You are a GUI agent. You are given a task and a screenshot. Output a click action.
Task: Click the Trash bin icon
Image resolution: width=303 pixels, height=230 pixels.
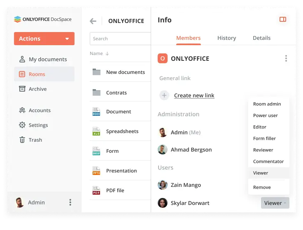click(x=22, y=140)
